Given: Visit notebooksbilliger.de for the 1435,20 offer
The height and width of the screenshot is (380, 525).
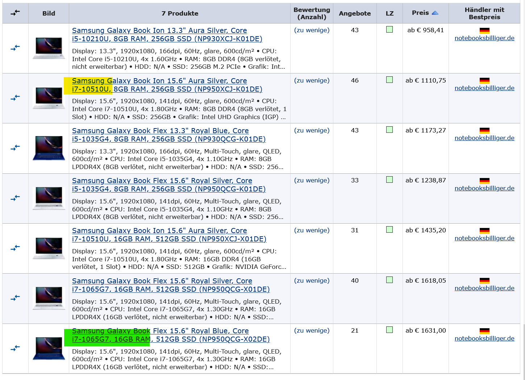Looking at the screenshot, I should pos(484,238).
